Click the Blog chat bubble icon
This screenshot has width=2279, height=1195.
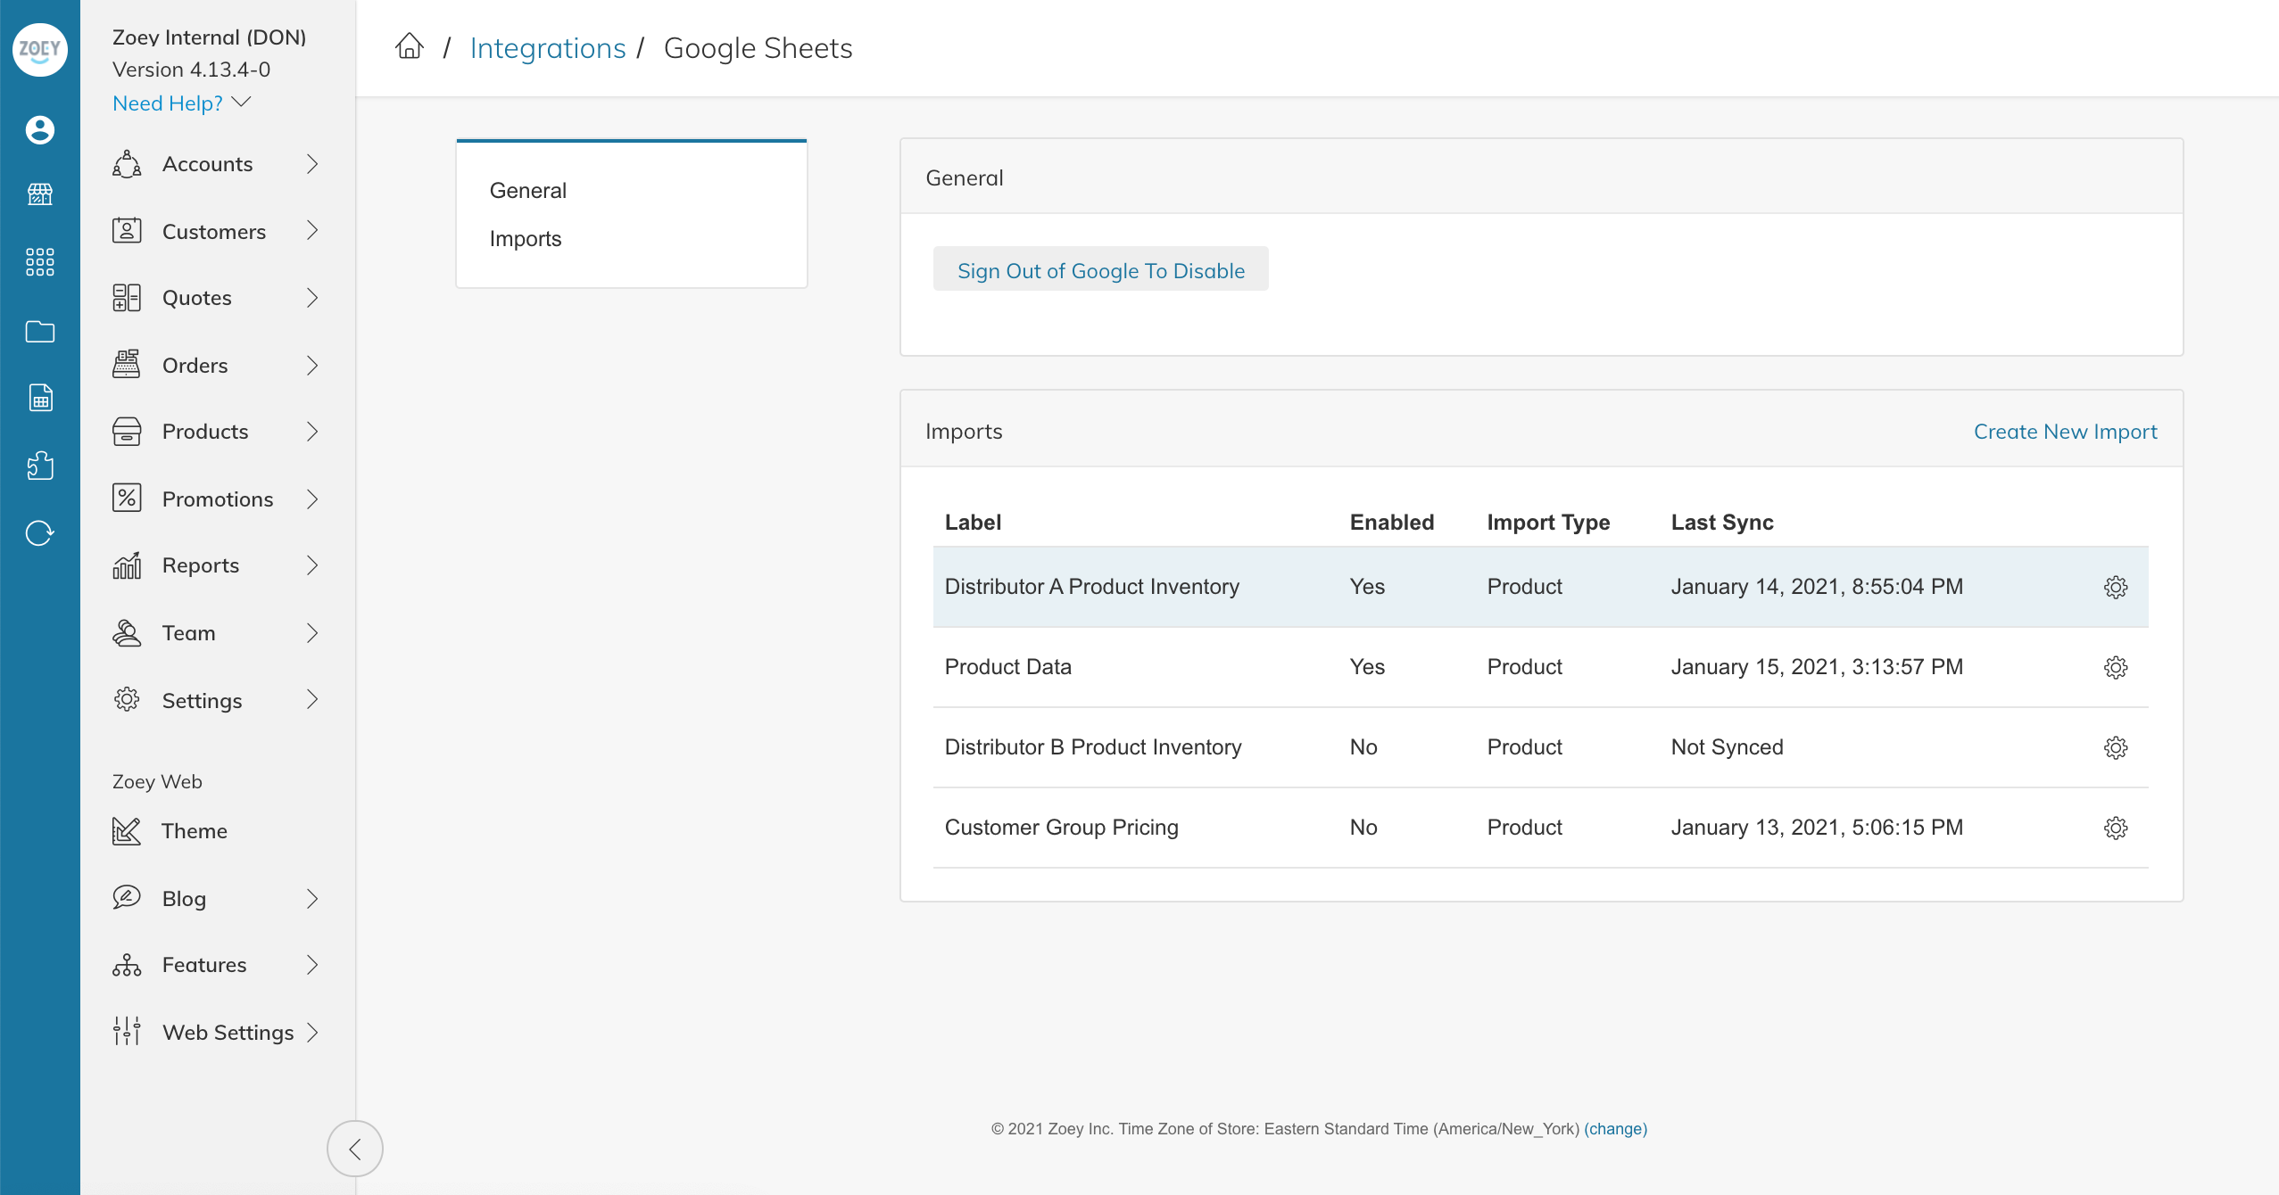pyautogui.click(x=127, y=898)
